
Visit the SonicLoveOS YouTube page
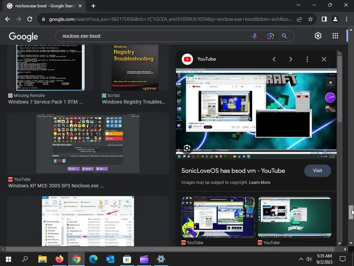point(317,171)
